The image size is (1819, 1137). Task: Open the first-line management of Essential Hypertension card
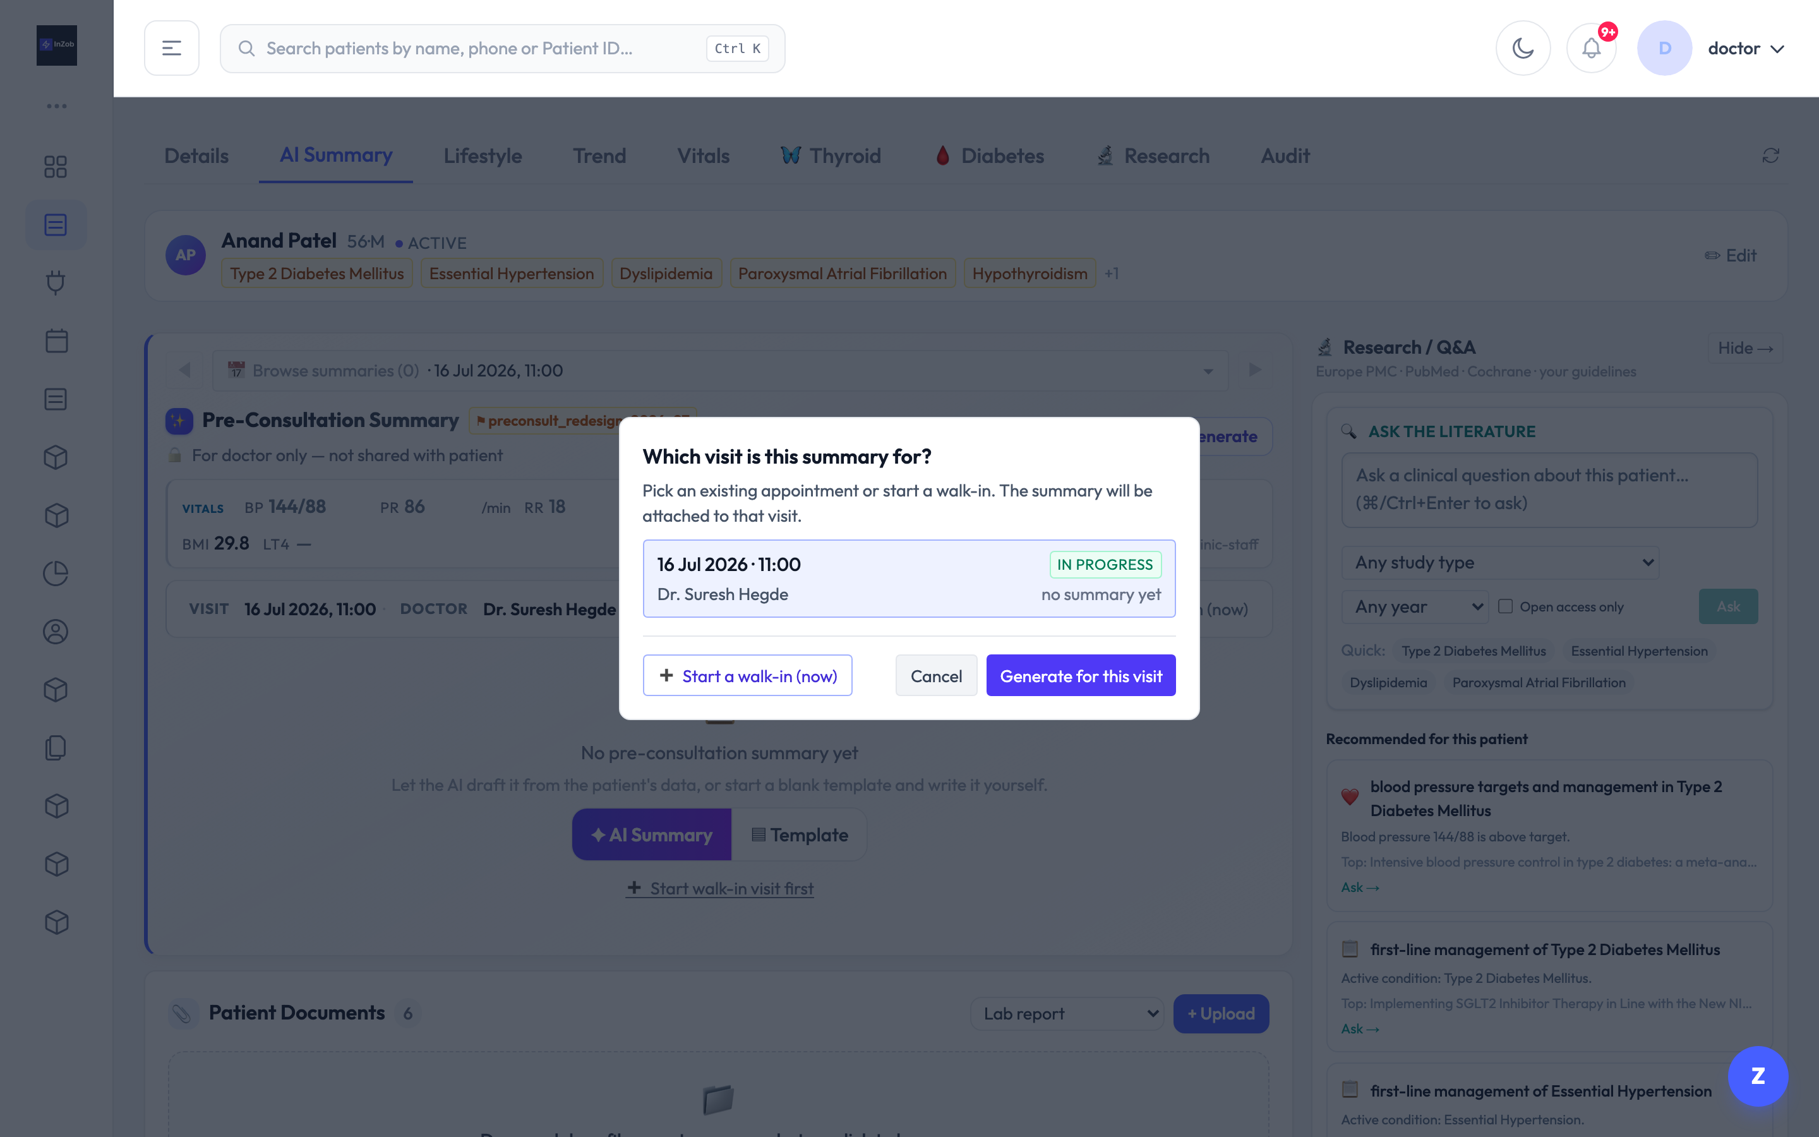pos(1549,1102)
